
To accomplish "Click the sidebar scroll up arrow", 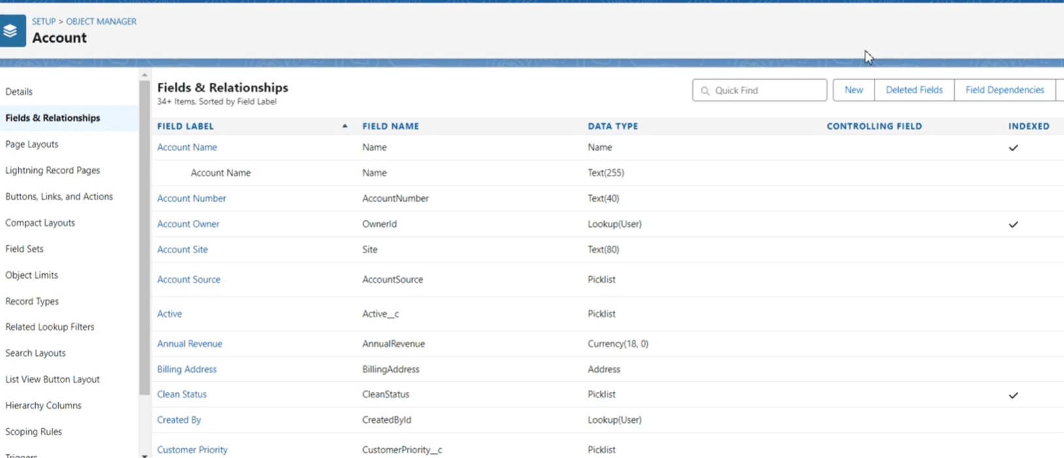I will click(x=144, y=75).
